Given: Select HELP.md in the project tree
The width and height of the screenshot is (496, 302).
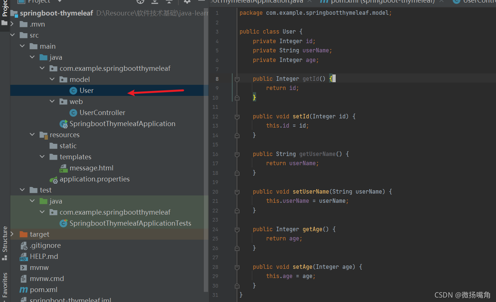Looking at the screenshot, I should 44,257.
